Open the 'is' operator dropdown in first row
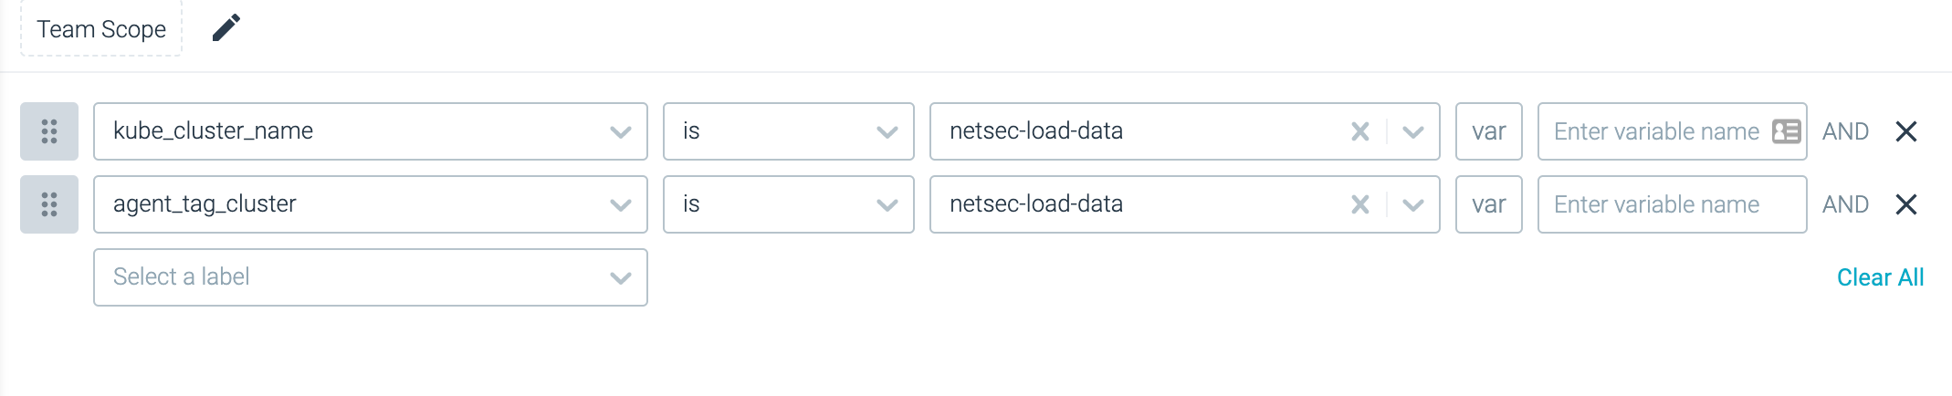1952x396 pixels. (x=789, y=131)
